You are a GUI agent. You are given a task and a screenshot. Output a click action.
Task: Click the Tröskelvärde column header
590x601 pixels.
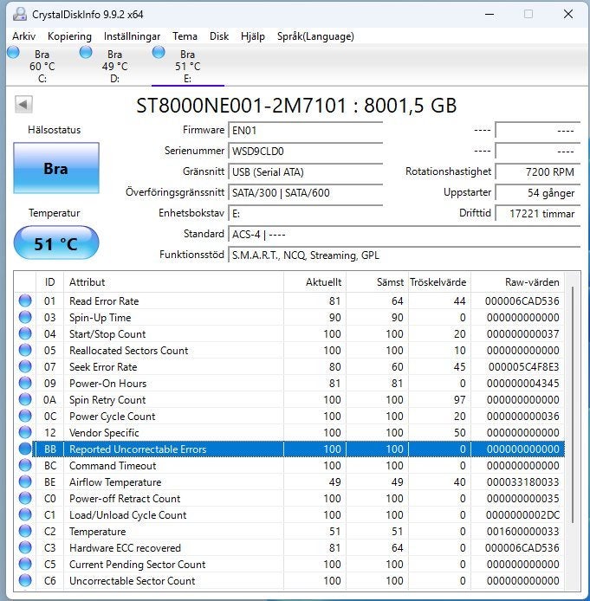(x=440, y=282)
